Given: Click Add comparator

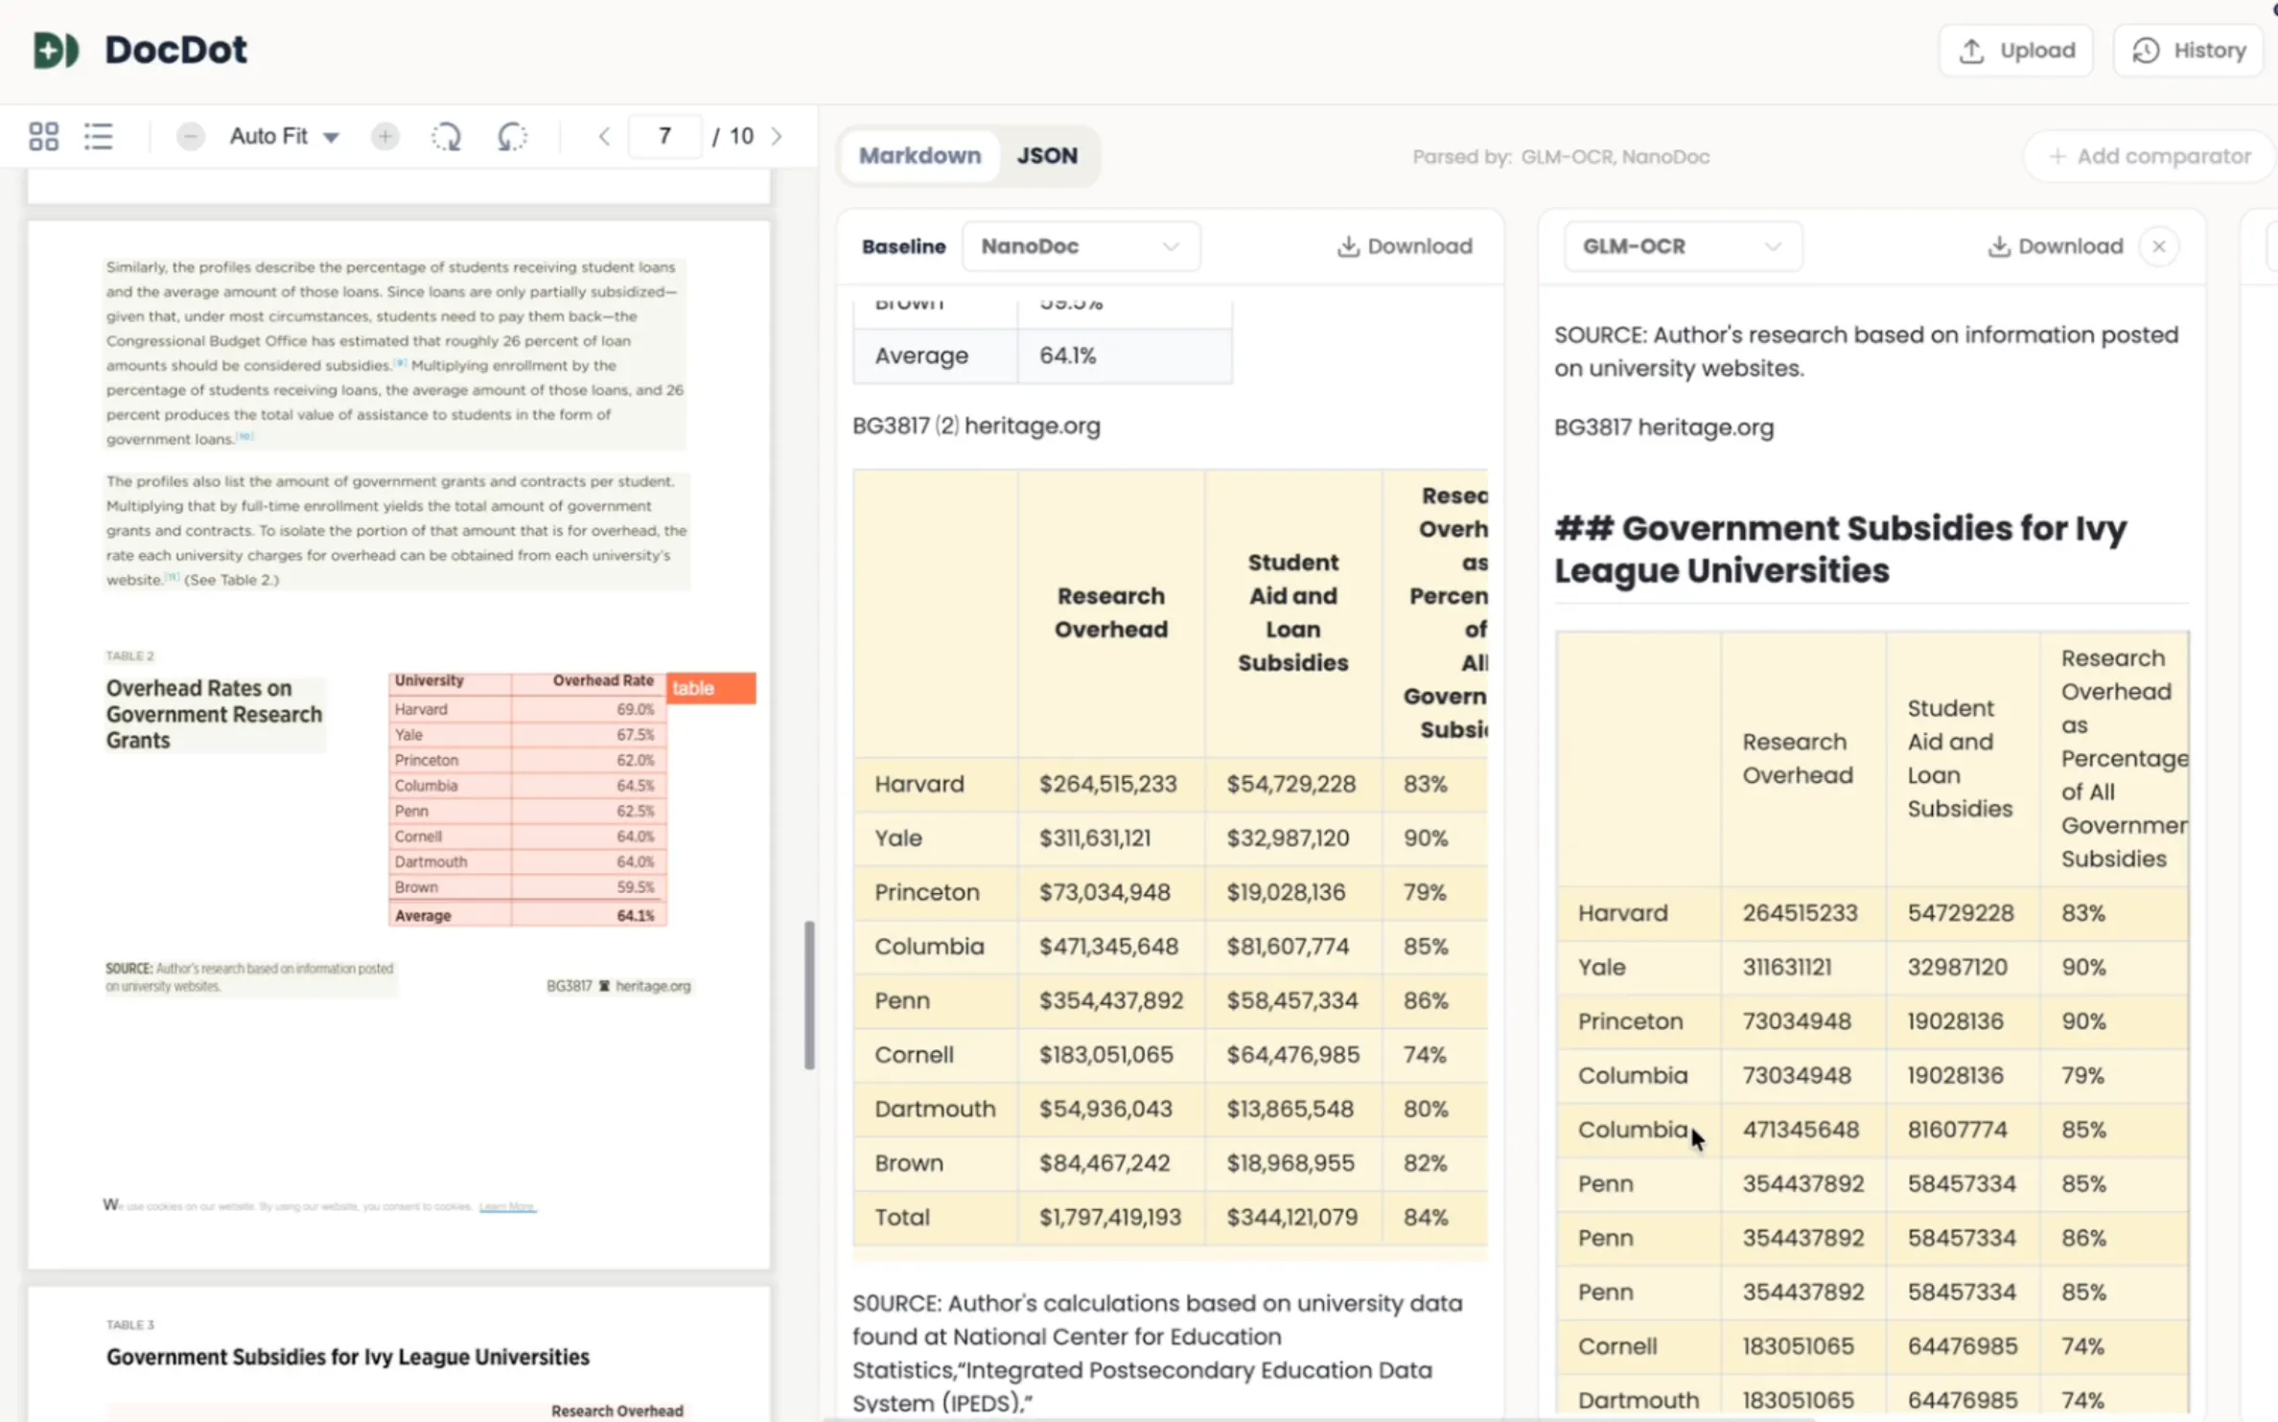Looking at the screenshot, I should (x=2150, y=156).
